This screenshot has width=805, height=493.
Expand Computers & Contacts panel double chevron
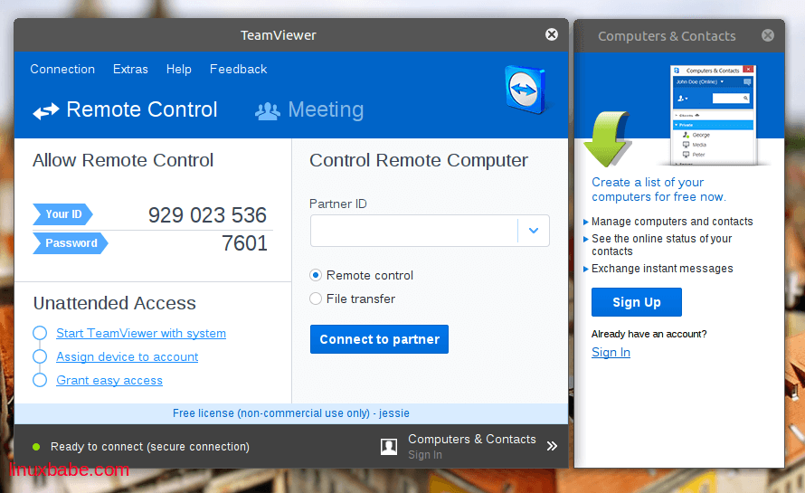(552, 446)
